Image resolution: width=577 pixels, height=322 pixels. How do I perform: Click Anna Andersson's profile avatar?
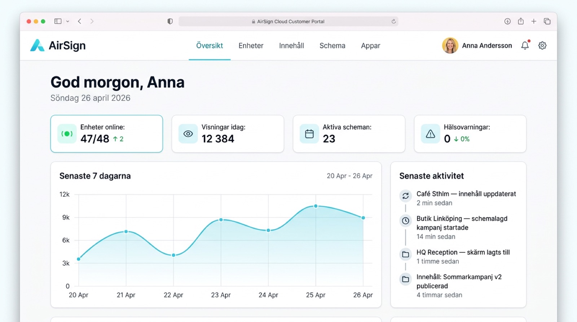450,45
